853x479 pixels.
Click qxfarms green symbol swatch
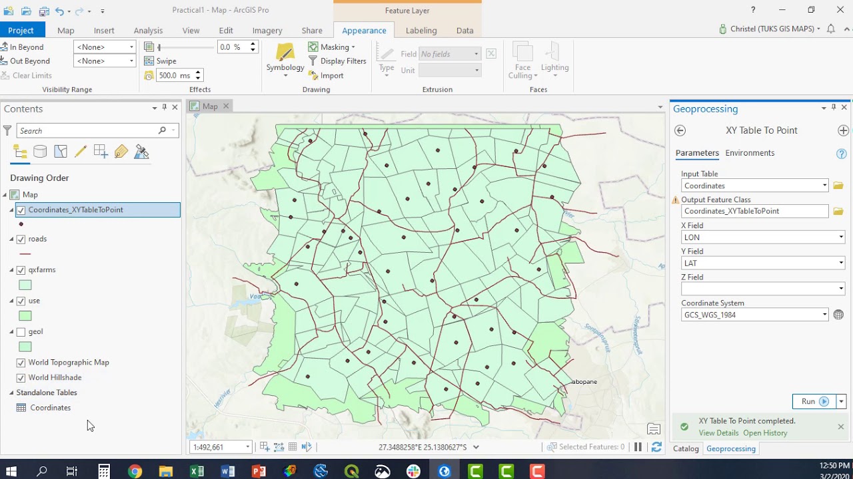pyautogui.click(x=25, y=285)
